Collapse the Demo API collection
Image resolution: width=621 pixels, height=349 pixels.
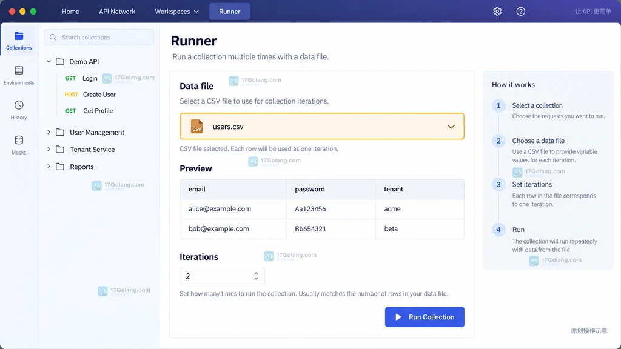(x=49, y=61)
